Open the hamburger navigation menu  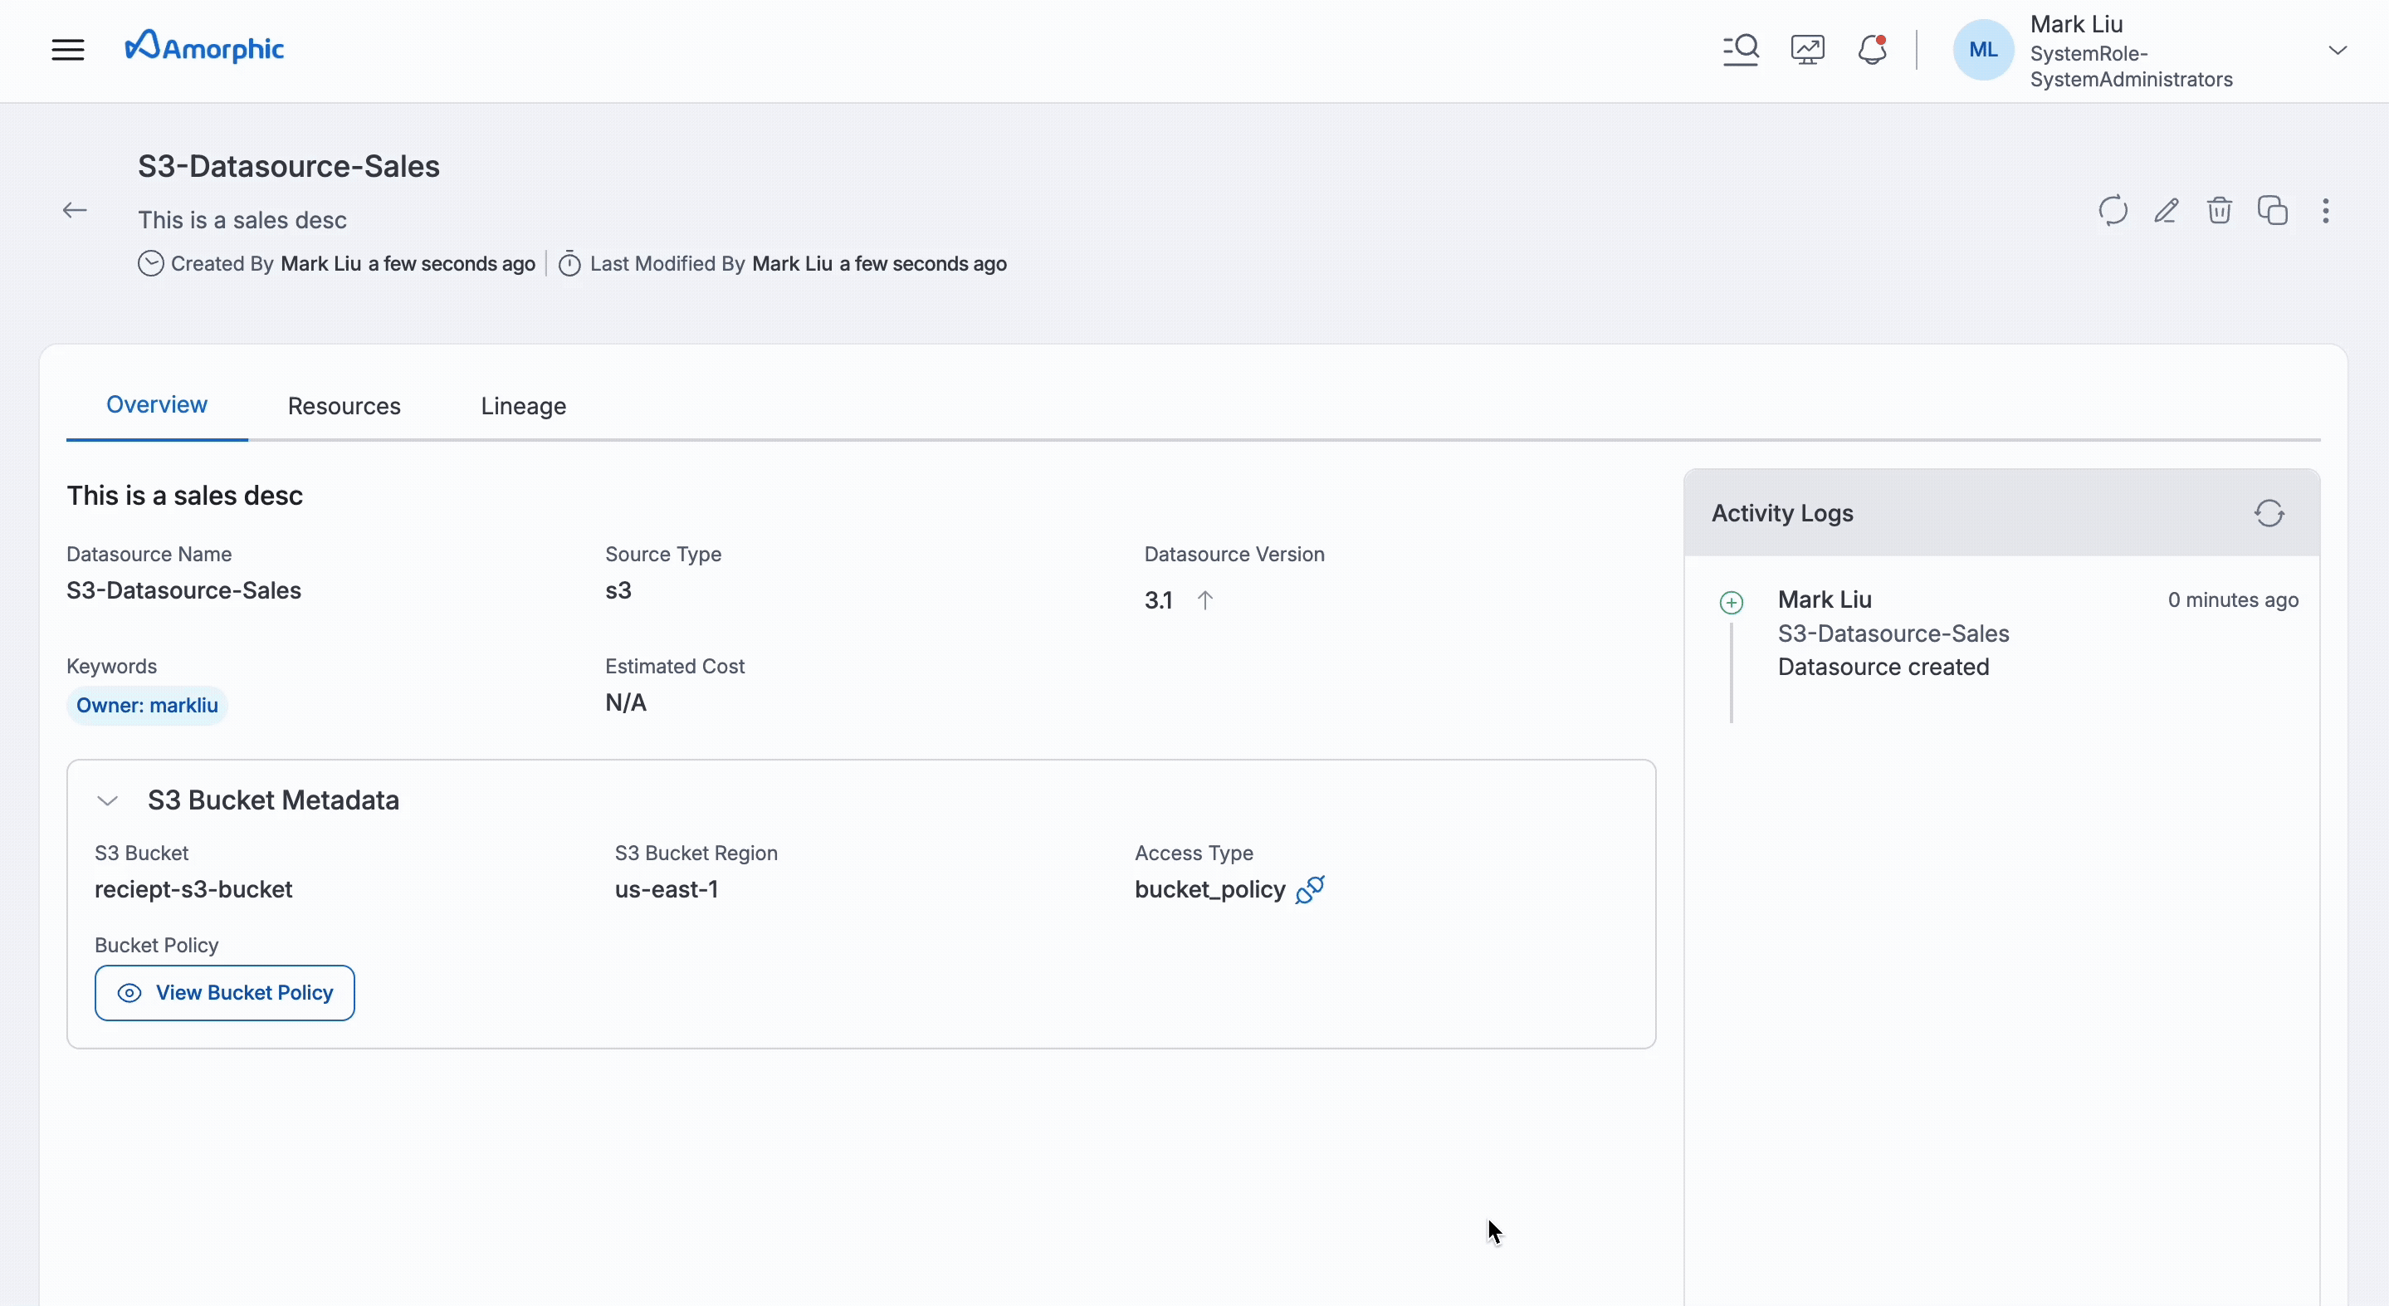pyautogui.click(x=68, y=49)
